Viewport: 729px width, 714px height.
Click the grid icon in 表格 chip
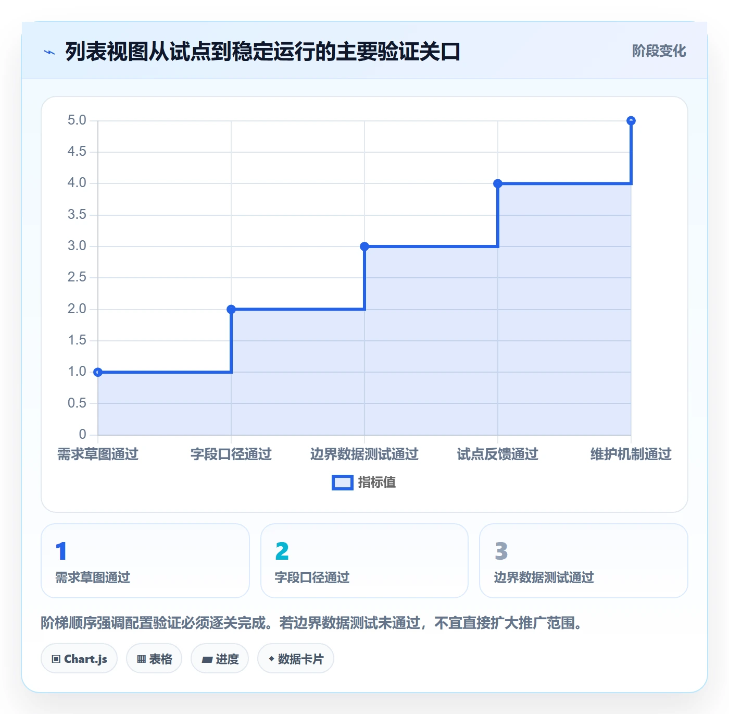tap(141, 659)
